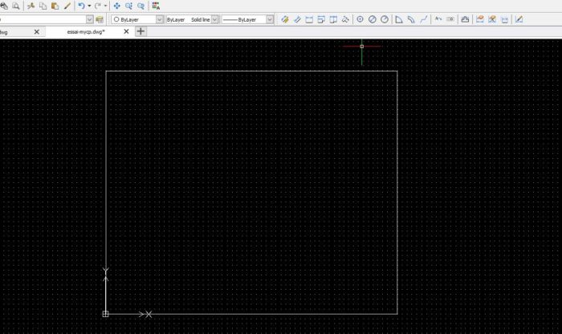Click the Paste clipboard icon
This screenshot has width=562, height=334.
(55, 6)
